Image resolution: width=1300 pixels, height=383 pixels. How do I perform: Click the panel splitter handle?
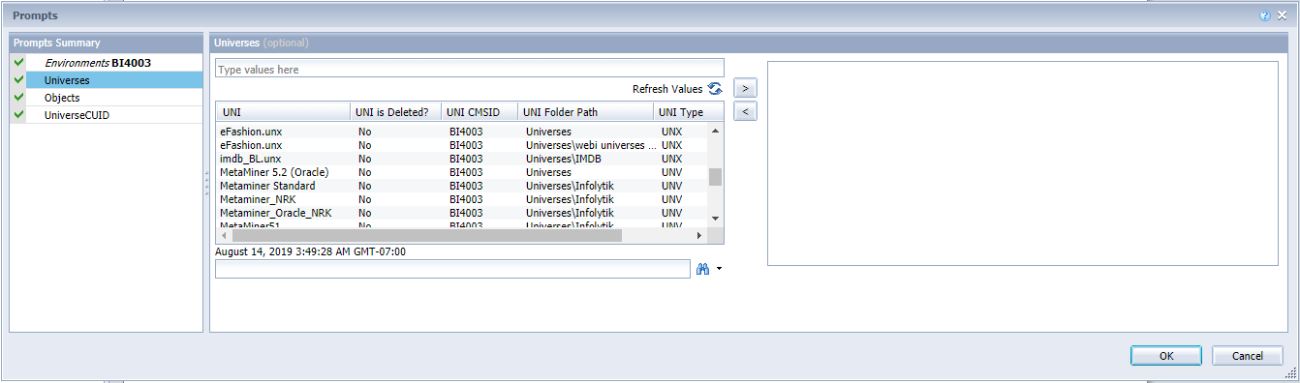206,184
